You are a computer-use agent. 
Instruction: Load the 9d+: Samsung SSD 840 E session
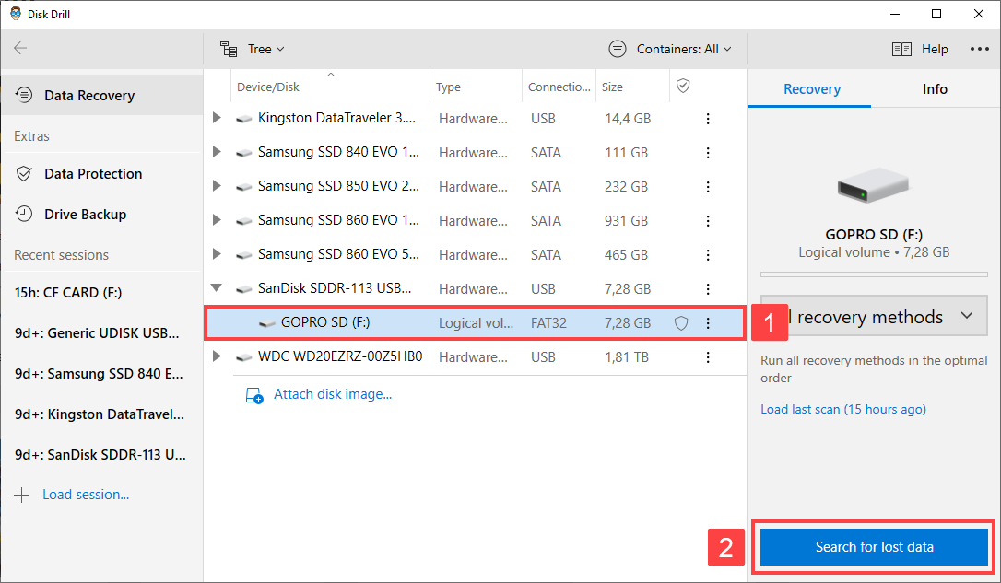click(99, 374)
